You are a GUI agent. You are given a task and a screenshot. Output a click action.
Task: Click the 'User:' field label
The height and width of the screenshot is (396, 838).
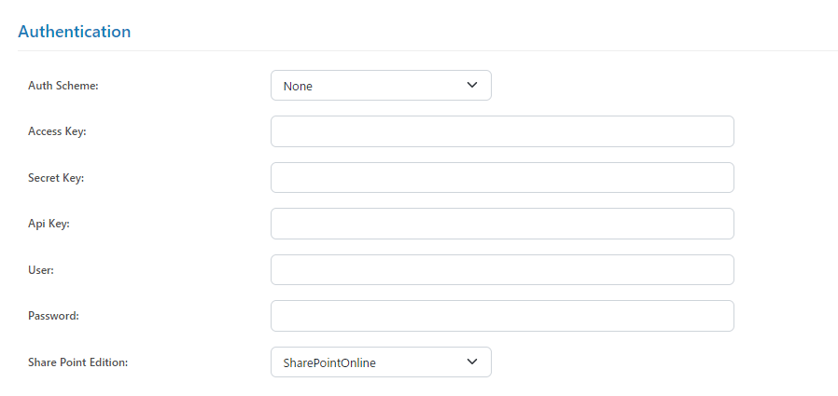click(42, 270)
